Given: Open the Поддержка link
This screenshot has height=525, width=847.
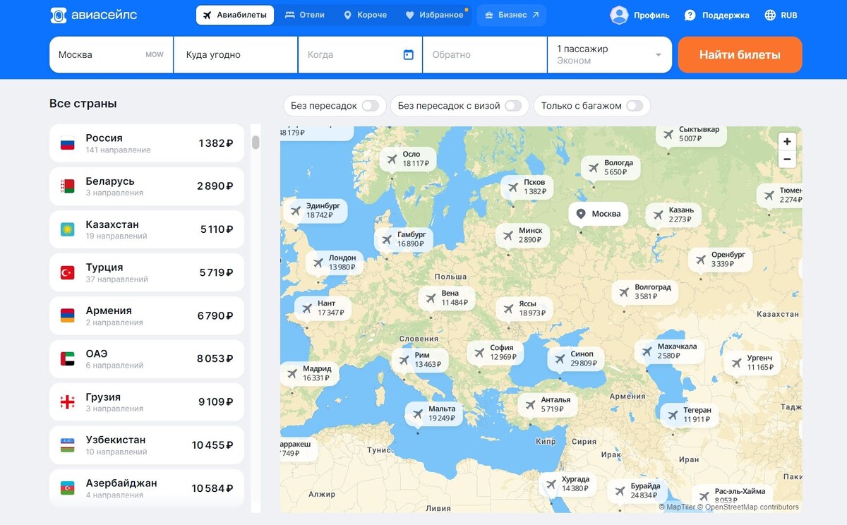Looking at the screenshot, I should point(716,15).
